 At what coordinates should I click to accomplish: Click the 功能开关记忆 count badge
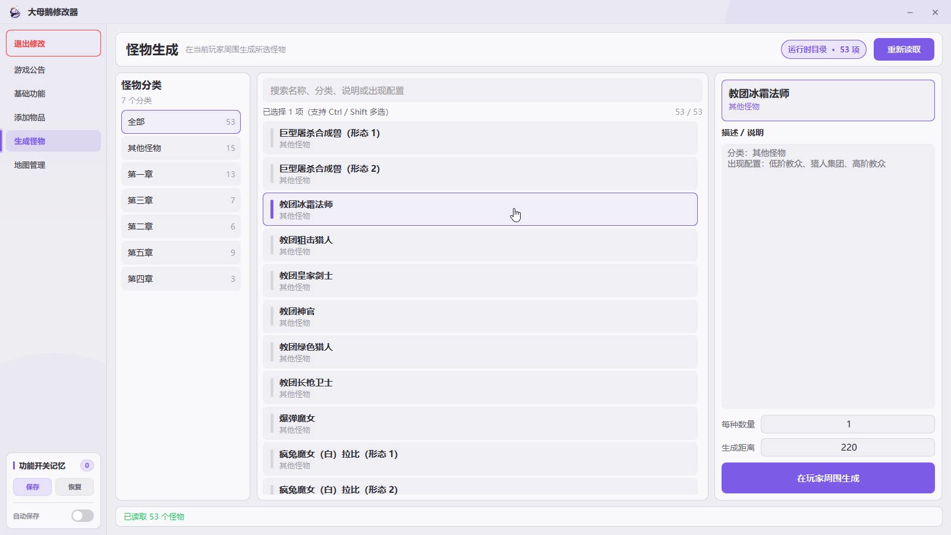[x=87, y=465]
